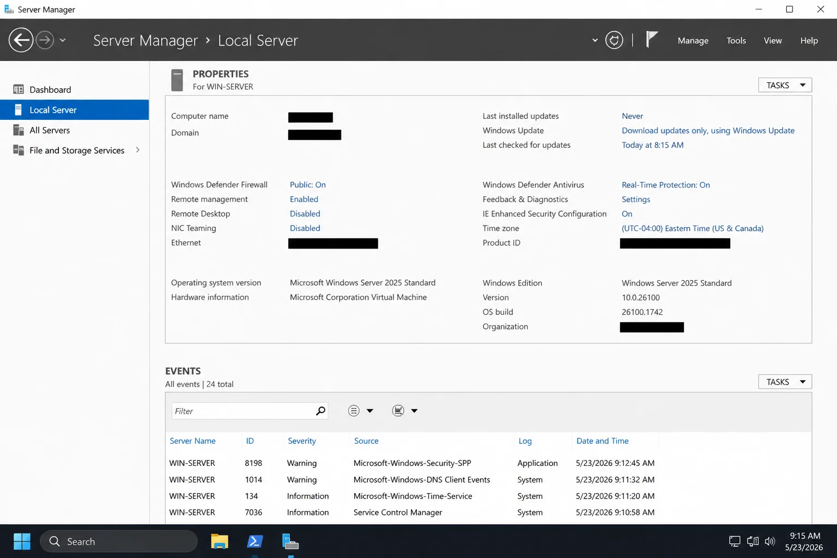Open firewall 'Public: On' link
Screen dimensions: 837x558
(x=307, y=185)
